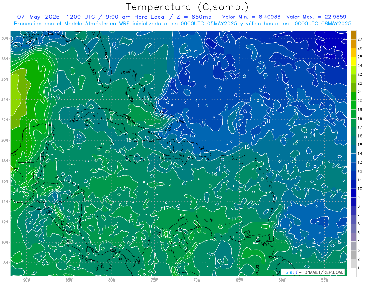368x284 pixels.
Task: Click longitude axis label "60W"
Action: 282,280
